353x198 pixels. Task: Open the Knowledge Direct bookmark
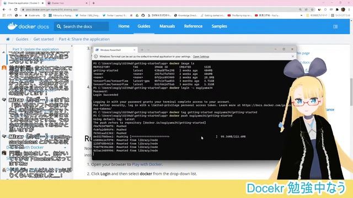point(186,15)
